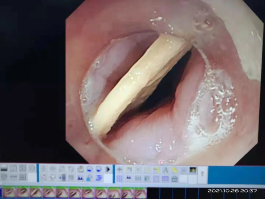Click the blue striped lines icon below rotate icons
Screen dimensions: 265x199
[98, 178]
